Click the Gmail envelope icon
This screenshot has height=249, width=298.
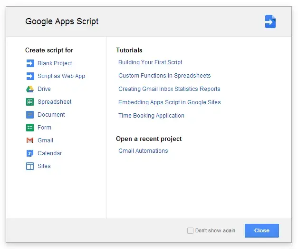[29, 140]
